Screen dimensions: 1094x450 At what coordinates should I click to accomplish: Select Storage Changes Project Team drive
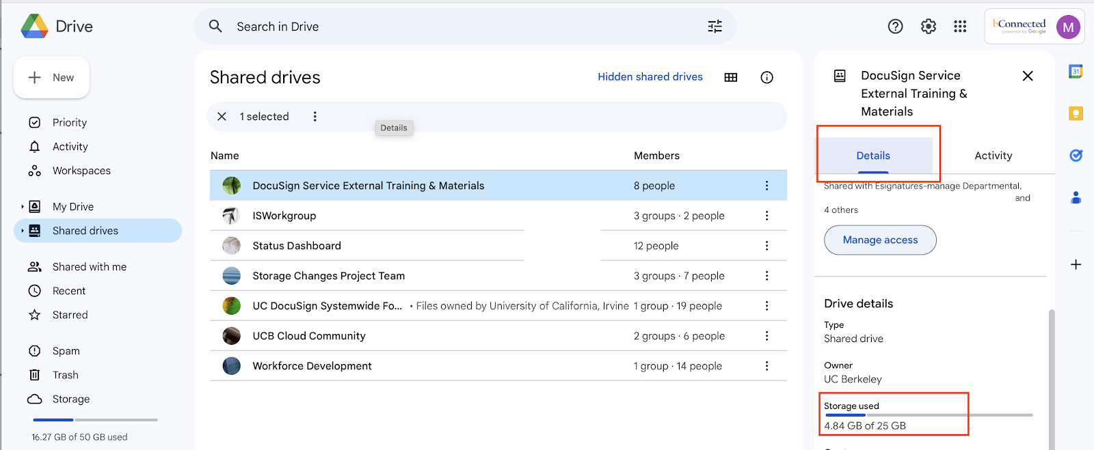(x=498, y=276)
